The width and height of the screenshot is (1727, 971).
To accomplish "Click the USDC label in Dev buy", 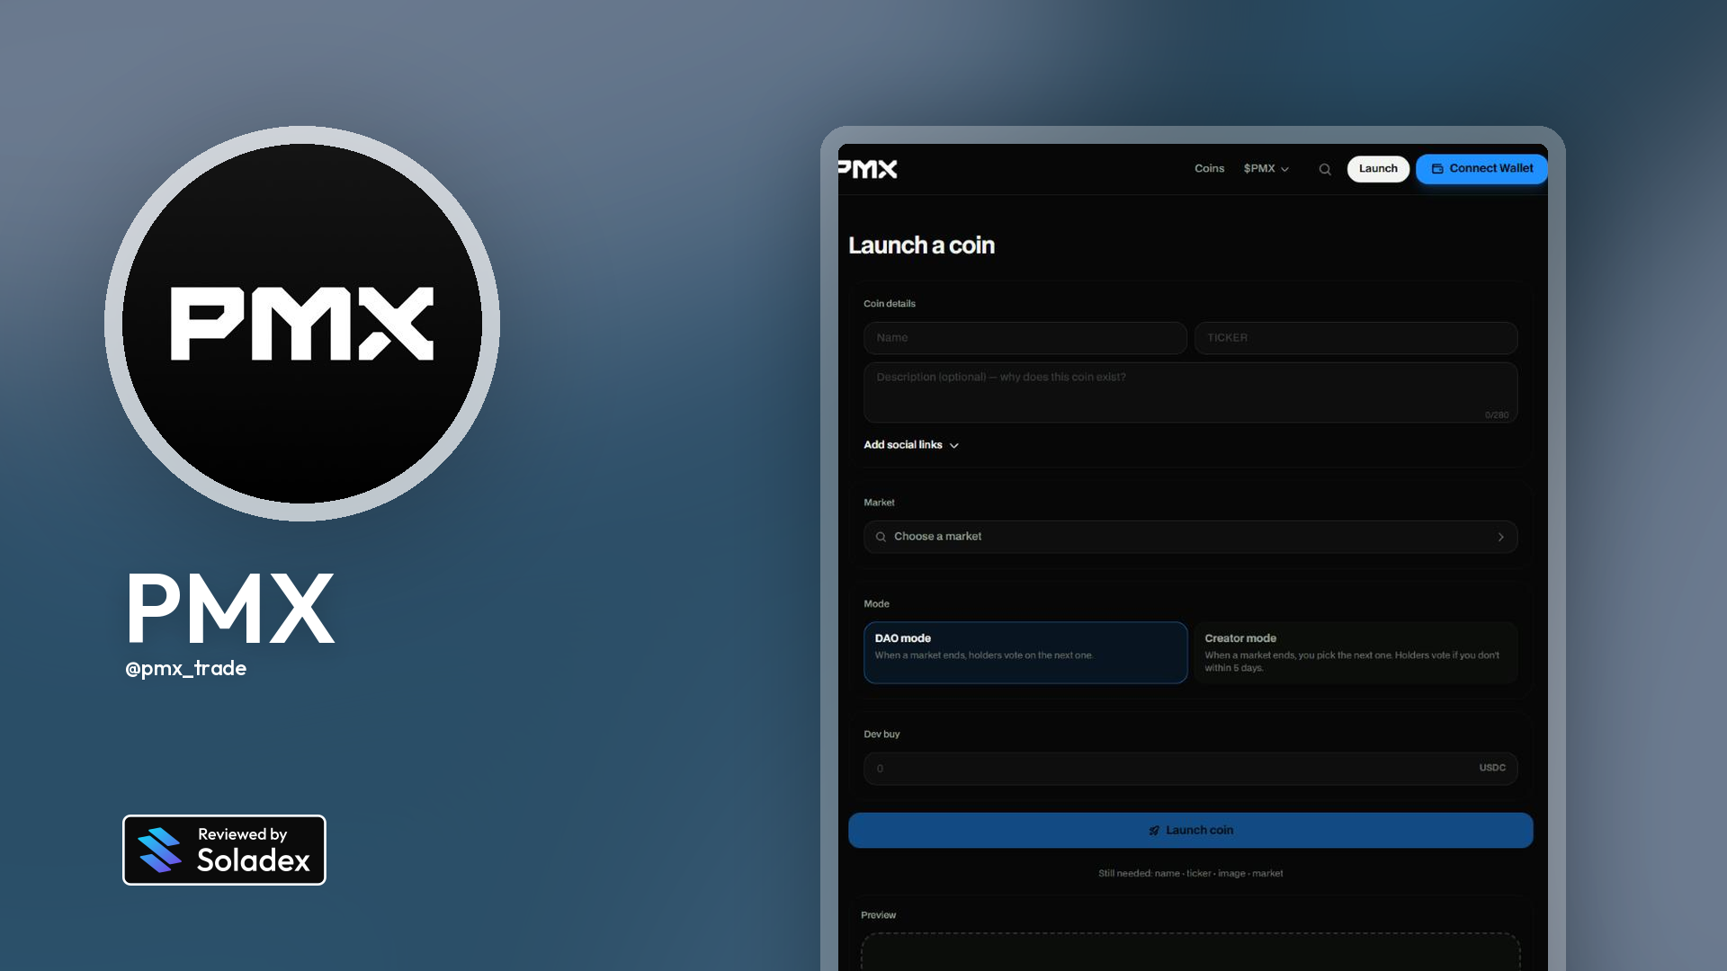I will pyautogui.click(x=1492, y=768).
